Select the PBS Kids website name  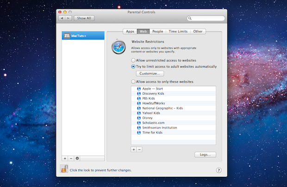[149, 98]
